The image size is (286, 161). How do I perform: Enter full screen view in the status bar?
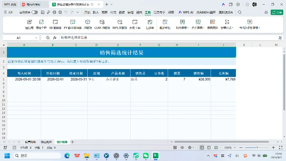click(x=281, y=147)
